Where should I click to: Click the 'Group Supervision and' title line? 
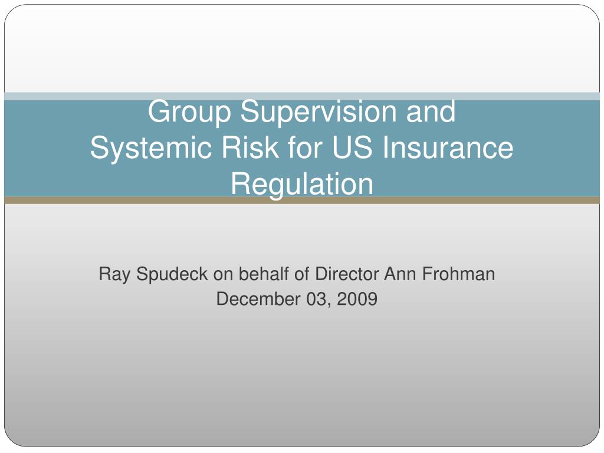[x=301, y=111]
